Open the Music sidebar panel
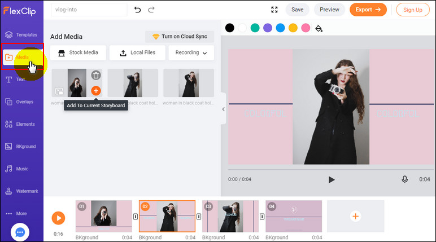 [x=17, y=169]
